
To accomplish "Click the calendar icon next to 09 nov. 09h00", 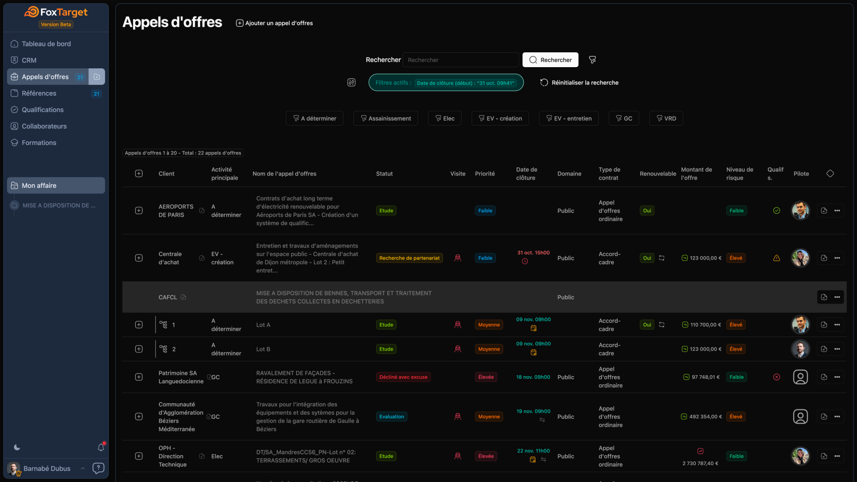I will pyautogui.click(x=534, y=328).
